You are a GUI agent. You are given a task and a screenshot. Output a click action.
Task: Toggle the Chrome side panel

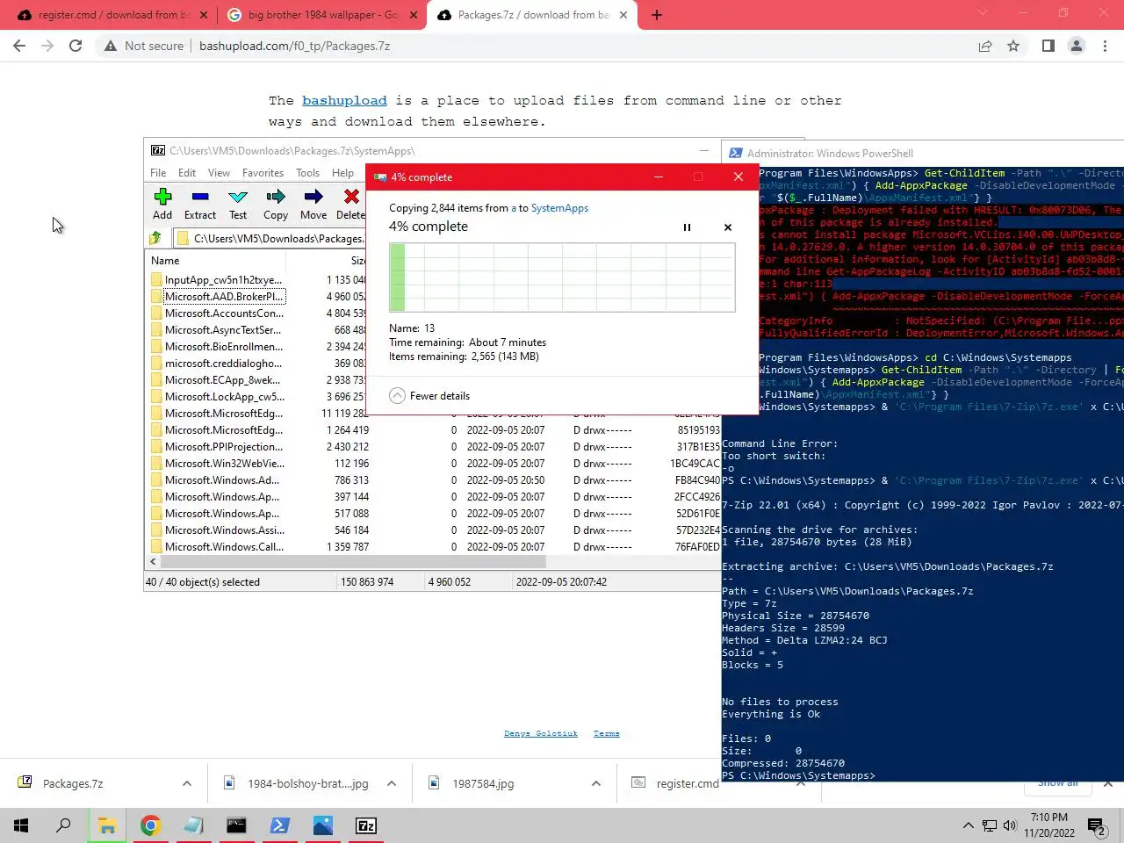click(1048, 46)
